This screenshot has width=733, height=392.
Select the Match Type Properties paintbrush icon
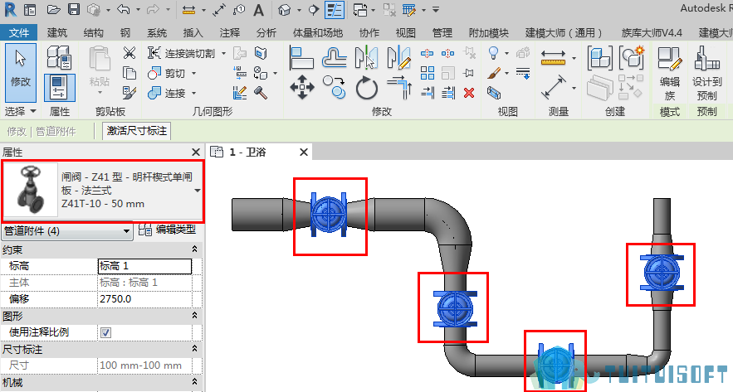click(x=129, y=92)
